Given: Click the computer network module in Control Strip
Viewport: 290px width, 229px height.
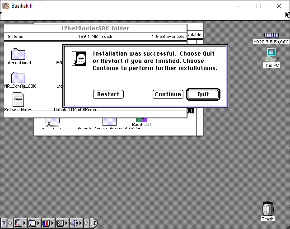Looking at the screenshot, I should [19, 223].
